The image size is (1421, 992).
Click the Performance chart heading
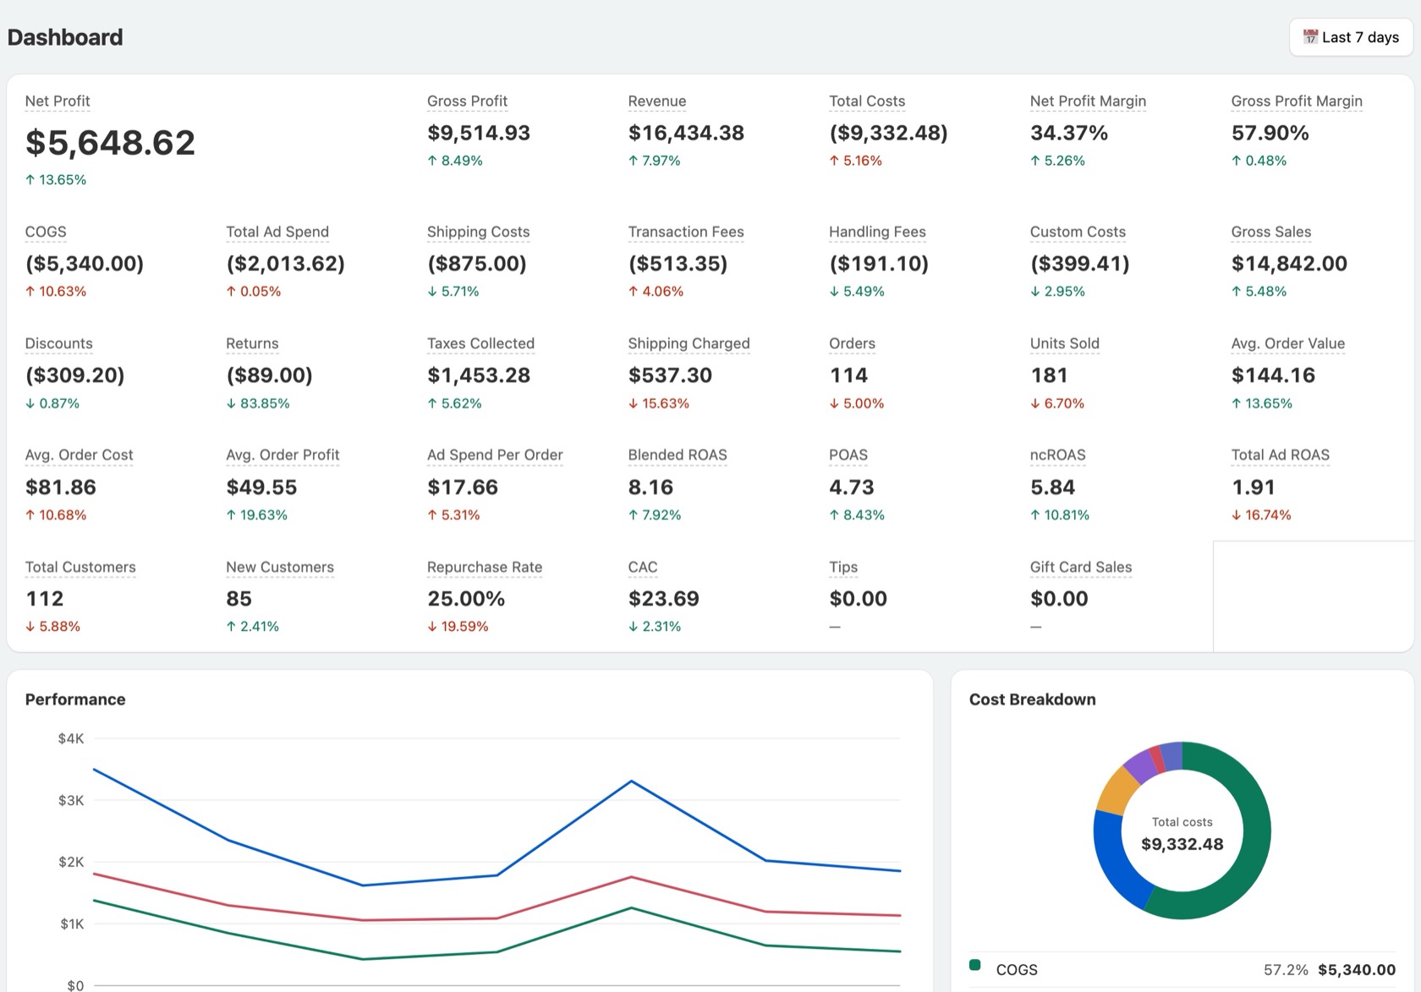(75, 699)
